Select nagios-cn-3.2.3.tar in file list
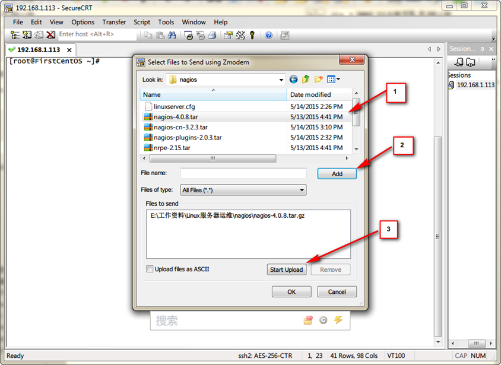This screenshot has height=365, width=501. point(246,127)
